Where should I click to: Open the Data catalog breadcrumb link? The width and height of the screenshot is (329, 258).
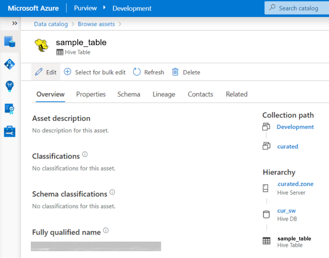tap(51, 24)
